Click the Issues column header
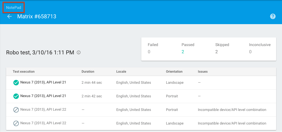 coord(203,72)
